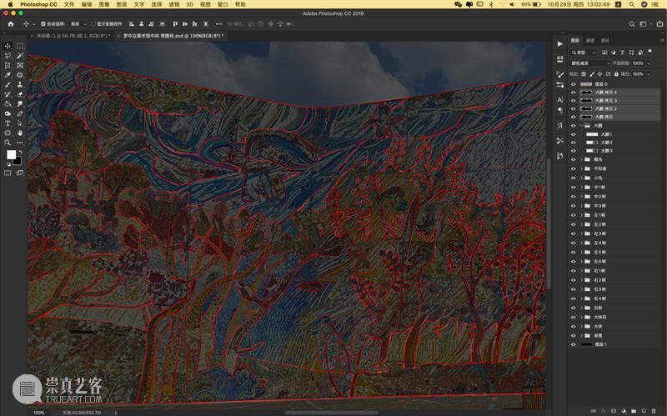Toggle the Auto-Select checkbox
The width and height of the screenshot is (667, 416).
(43, 24)
